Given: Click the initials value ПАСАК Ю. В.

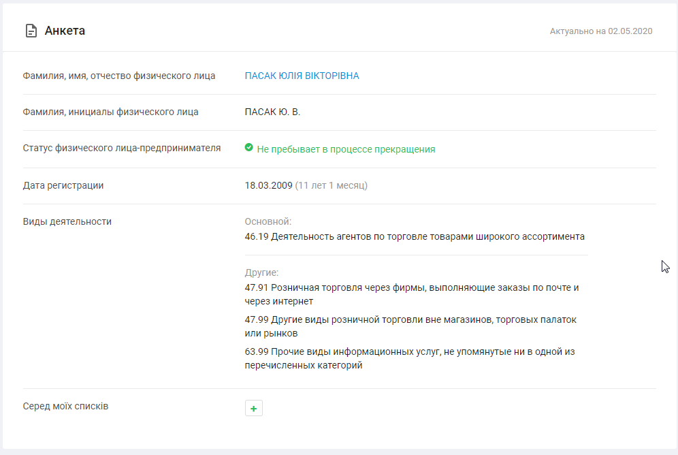Looking at the screenshot, I should (272, 112).
